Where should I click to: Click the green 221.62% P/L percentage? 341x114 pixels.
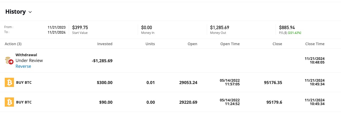pos(295,33)
